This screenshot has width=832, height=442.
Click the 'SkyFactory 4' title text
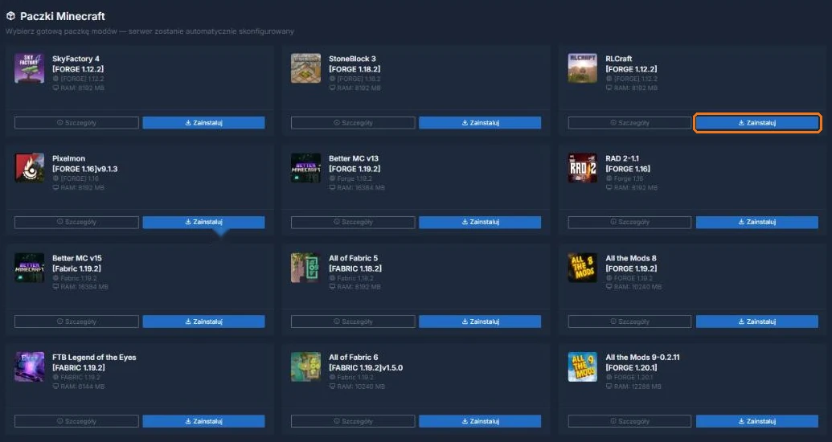pyautogui.click(x=76, y=59)
